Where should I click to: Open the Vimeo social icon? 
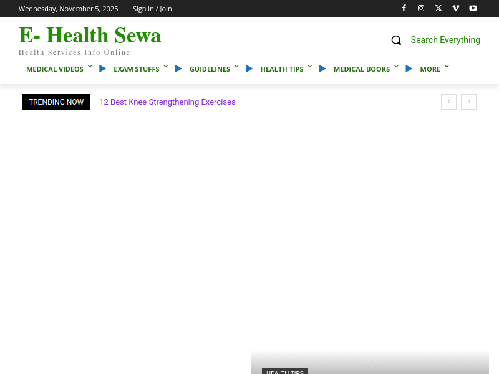tap(455, 8)
